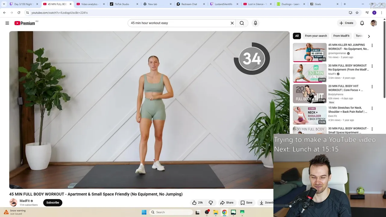Click the install/cast icon in address bar
The height and width of the screenshot is (217, 386).
tap(350, 13)
